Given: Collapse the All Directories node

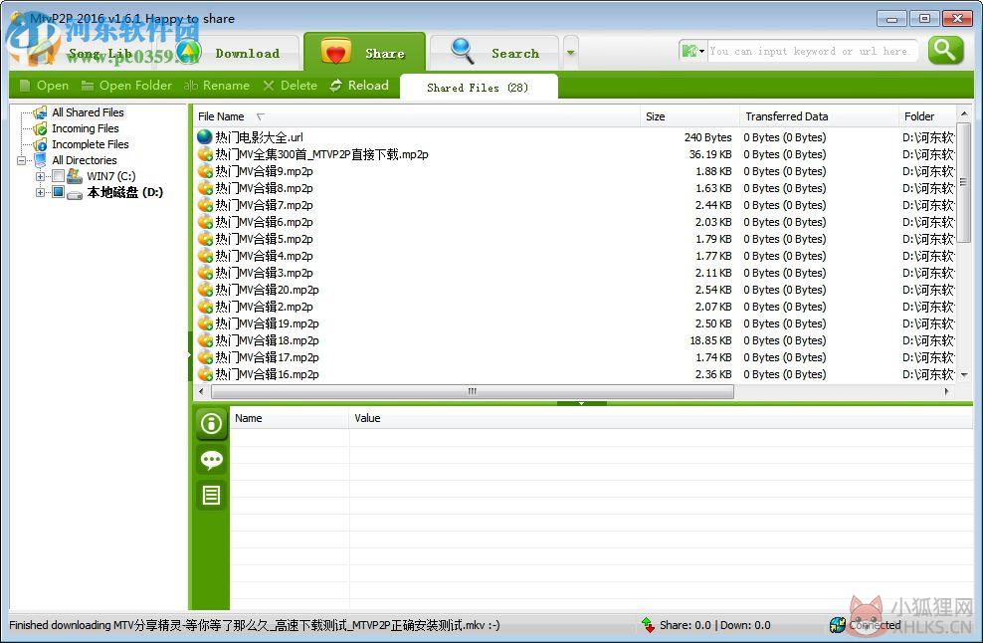Looking at the screenshot, I should click(x=21, y=160).
